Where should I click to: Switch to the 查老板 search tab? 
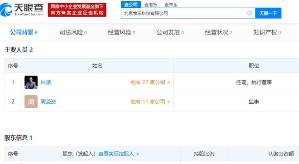click(151, 5)
